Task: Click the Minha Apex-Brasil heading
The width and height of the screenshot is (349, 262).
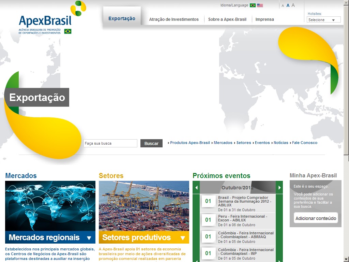Action: tap(313, 176)
